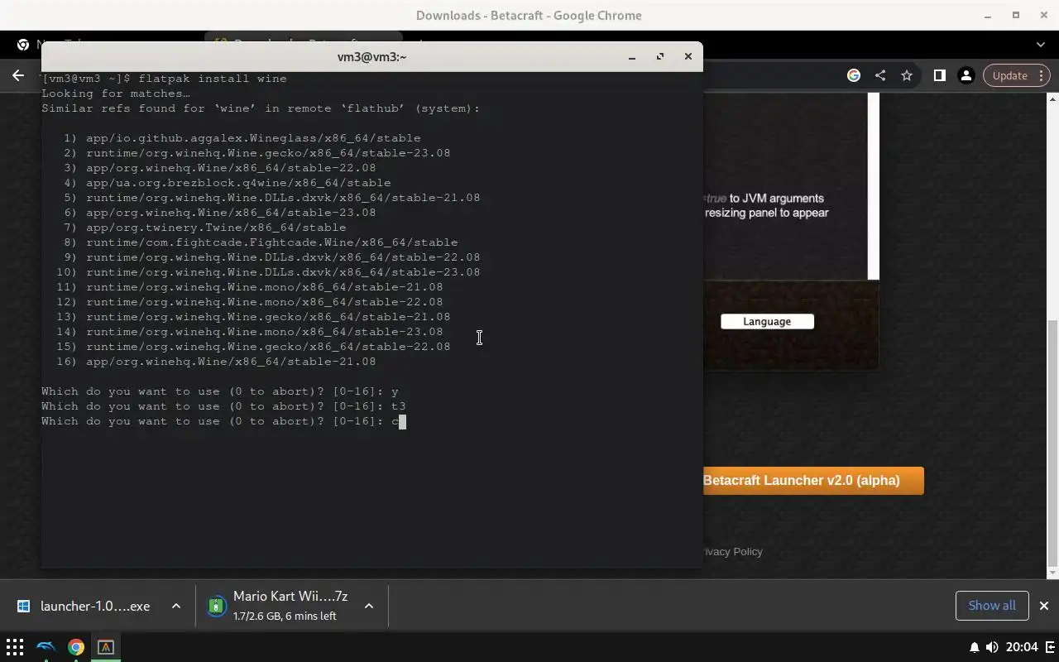Image resolution: width=1059 pixels, height=662 pixels.
Task: Open the Dolphin emulator taskbar icon
Action: tap(46, 647)
